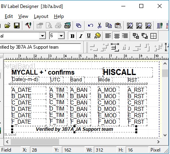Click the Zoom out magnifier icon

tap(139, 26)
